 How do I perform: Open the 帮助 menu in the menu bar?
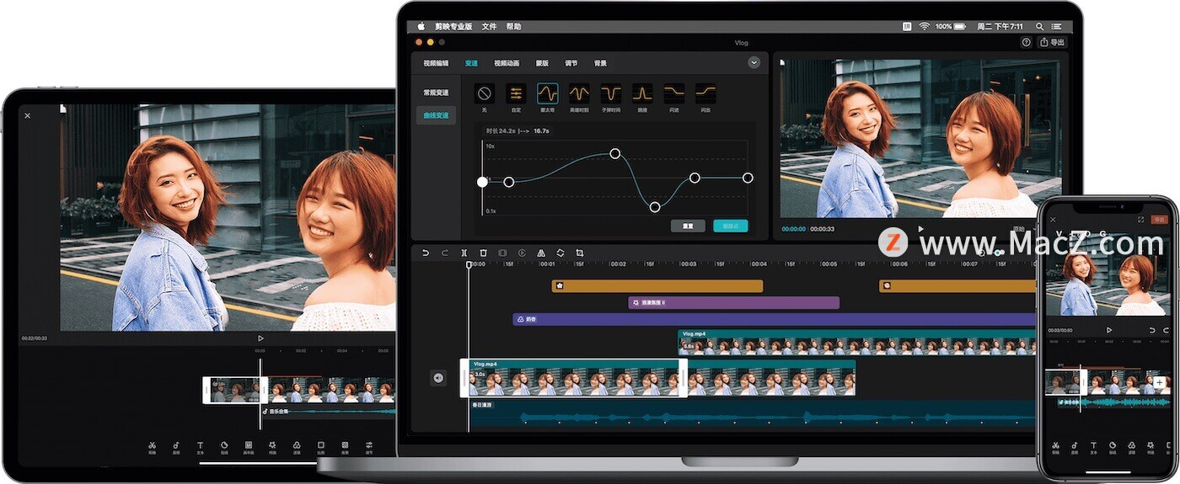point(513,27)
